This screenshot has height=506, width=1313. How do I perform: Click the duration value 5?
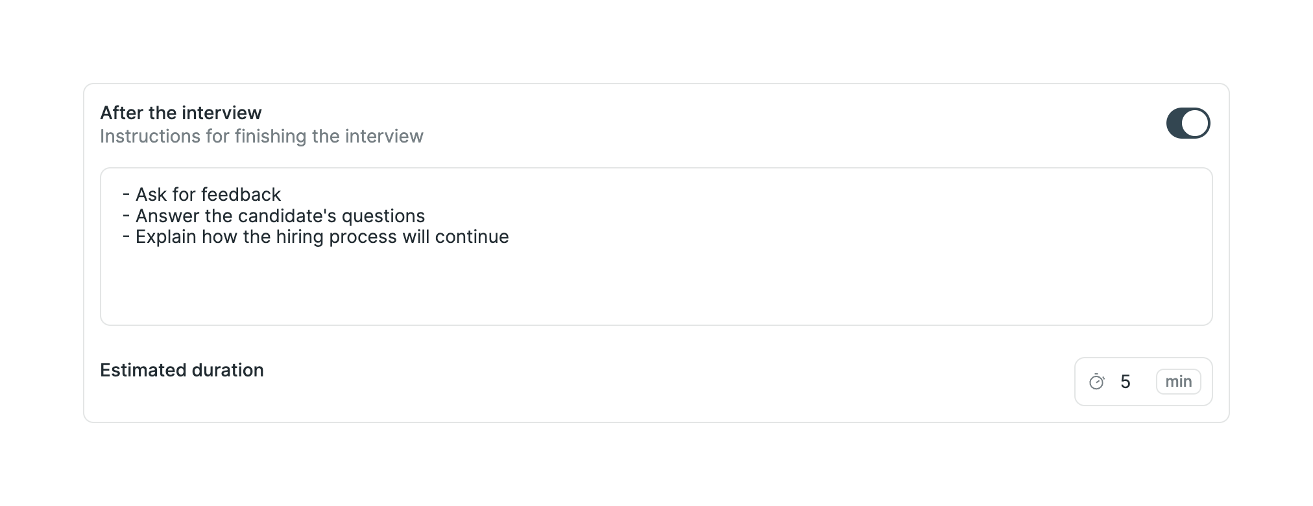click(1126, 382)
